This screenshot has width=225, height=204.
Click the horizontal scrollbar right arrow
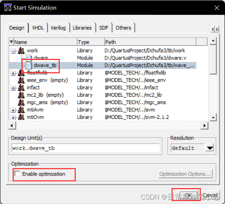(x=204, y=126)
